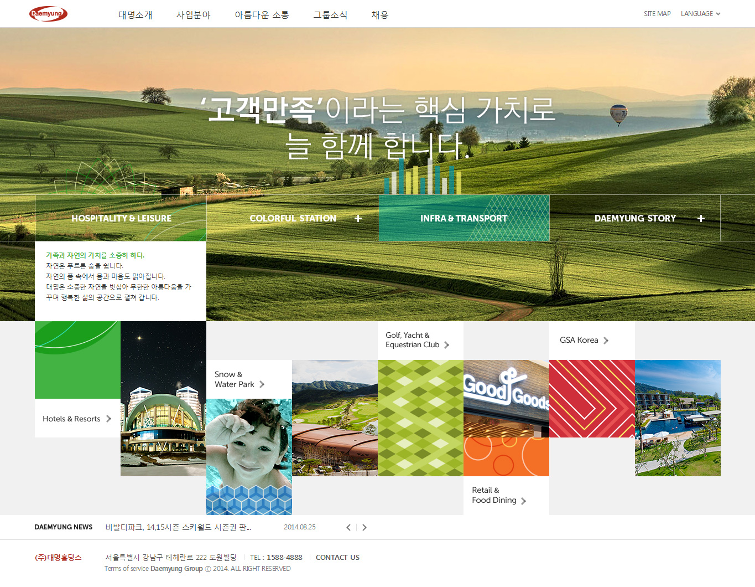Open the 비발디파크 news headline

pos(178,527)
